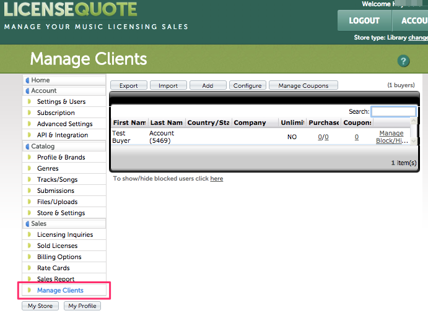Image resolution: width=428 pixels, height=316 pixels.
Task: Go to Tracks/Songs in sidebar
Action: [x=57, y=180]
